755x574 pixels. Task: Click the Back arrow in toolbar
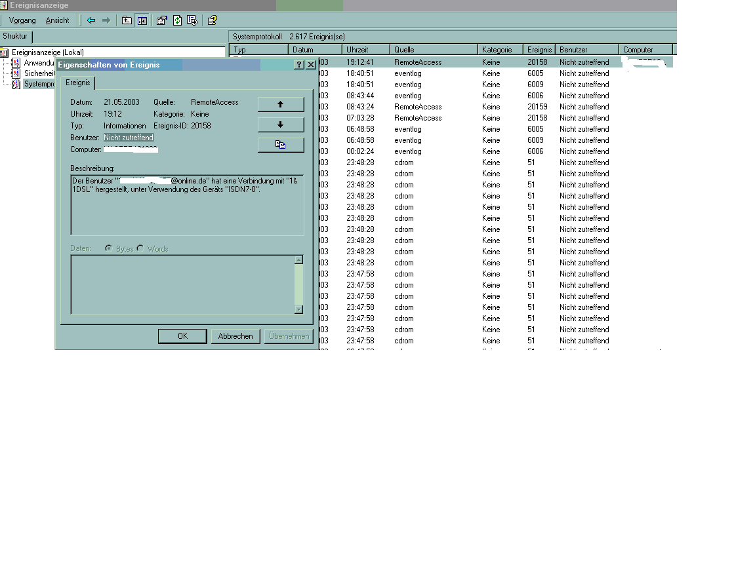[x=91, y=20]
